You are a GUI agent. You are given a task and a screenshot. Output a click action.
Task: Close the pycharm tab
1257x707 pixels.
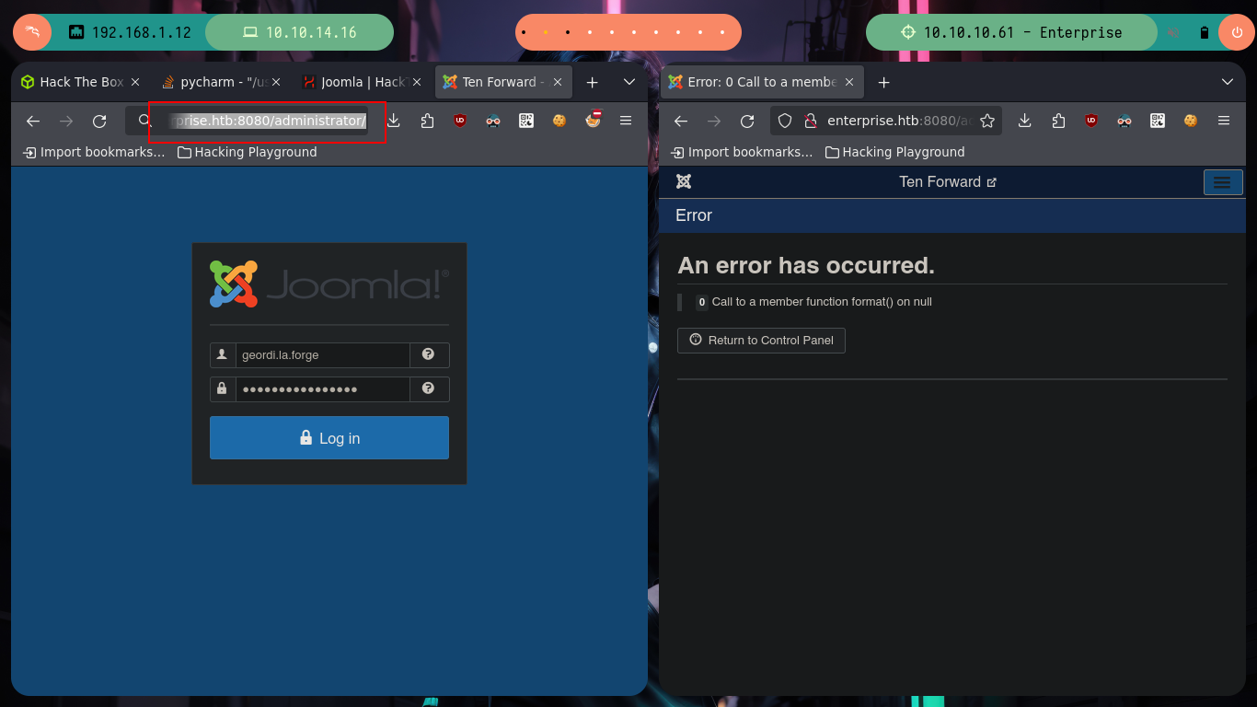coord(276,82)
